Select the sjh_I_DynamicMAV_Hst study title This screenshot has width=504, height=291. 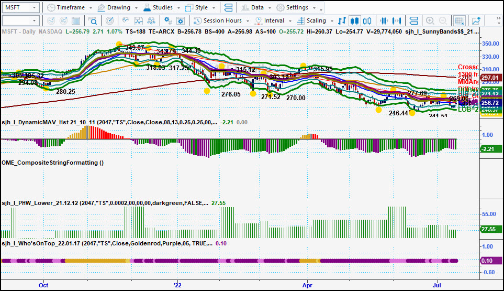click(x=109, y=122)
